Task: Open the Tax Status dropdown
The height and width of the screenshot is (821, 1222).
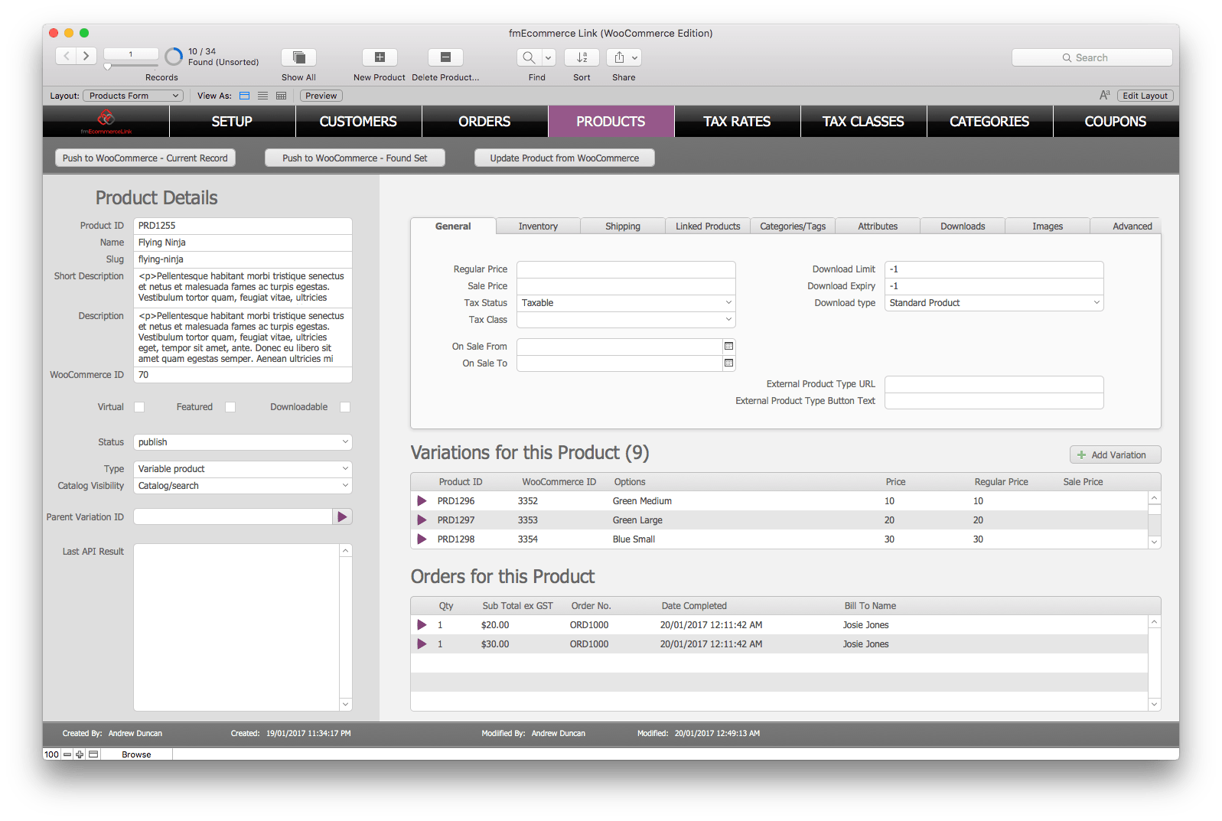Action: pyautogui.click(x=626, y=303)
